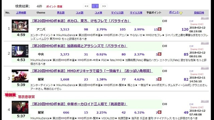Viewport: 214px width, 120px height.
Task: Click play count 3,513
Action: [65, 29]
